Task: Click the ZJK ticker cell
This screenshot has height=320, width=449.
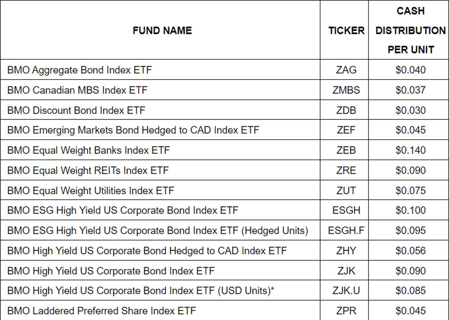Action: [x=346, y=271]
